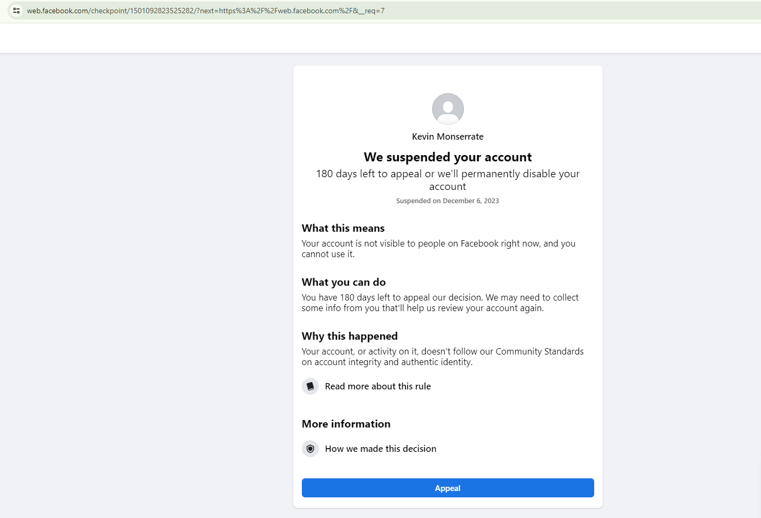
Task: Open Read more about this rule
Action: 378,386
